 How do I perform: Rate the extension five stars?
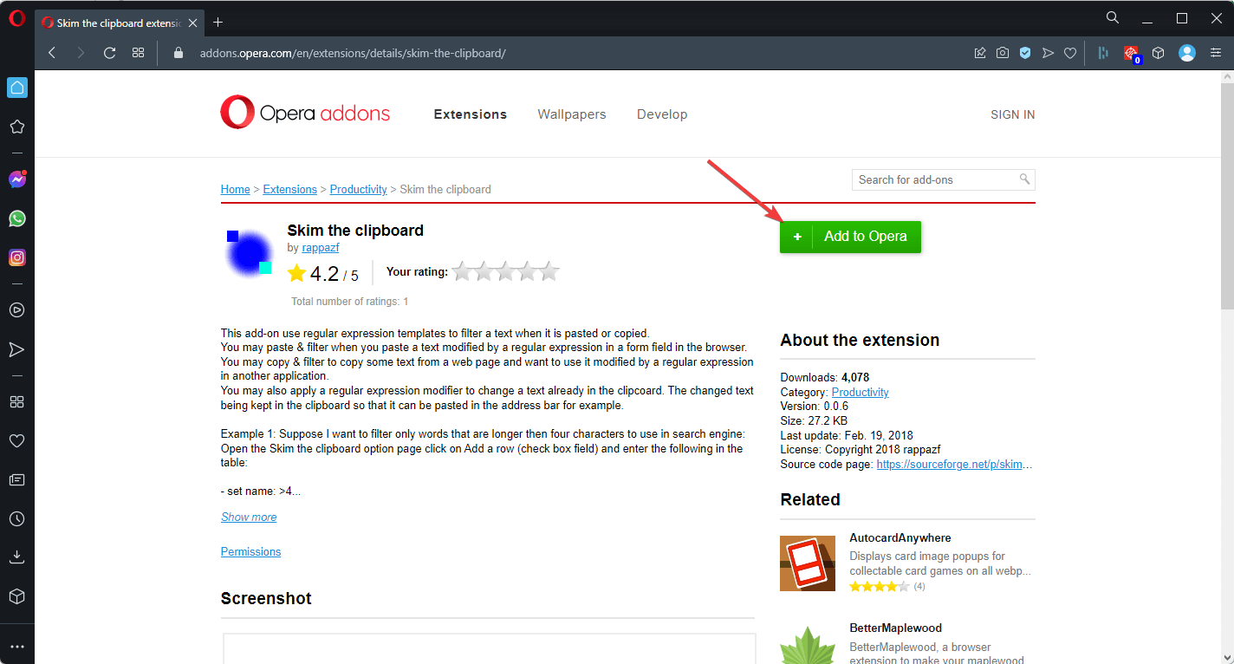pyautogui.click(x=549, y=272)
